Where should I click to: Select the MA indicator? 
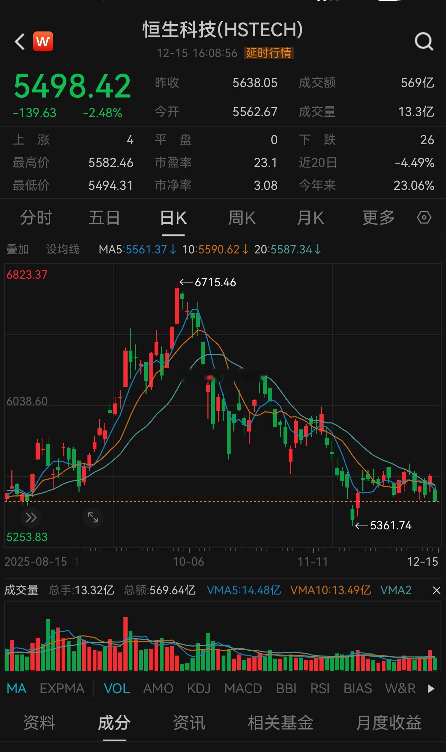(17, 688)
